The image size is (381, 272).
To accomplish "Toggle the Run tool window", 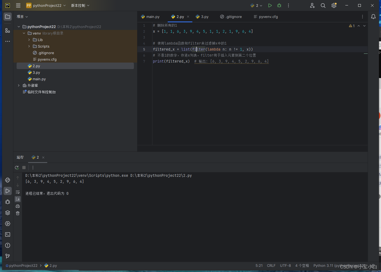I will coord(8,191).
